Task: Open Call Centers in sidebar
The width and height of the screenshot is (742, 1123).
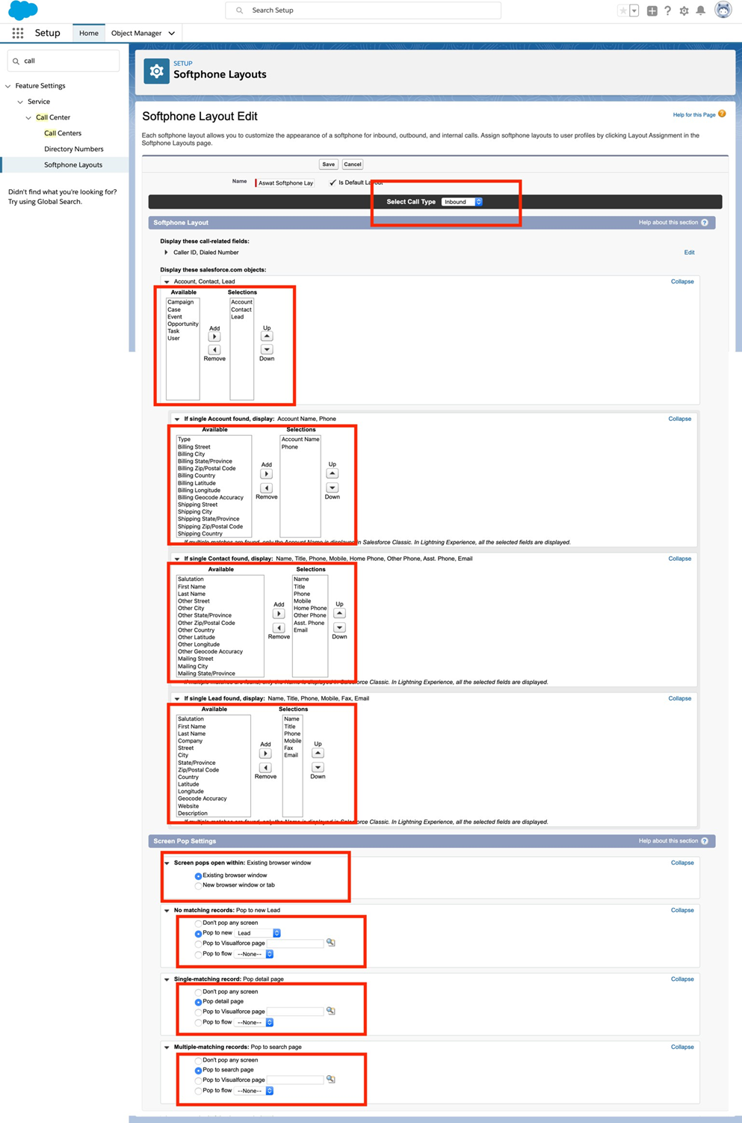Action: pyautogui.click(x=63, y=133)
